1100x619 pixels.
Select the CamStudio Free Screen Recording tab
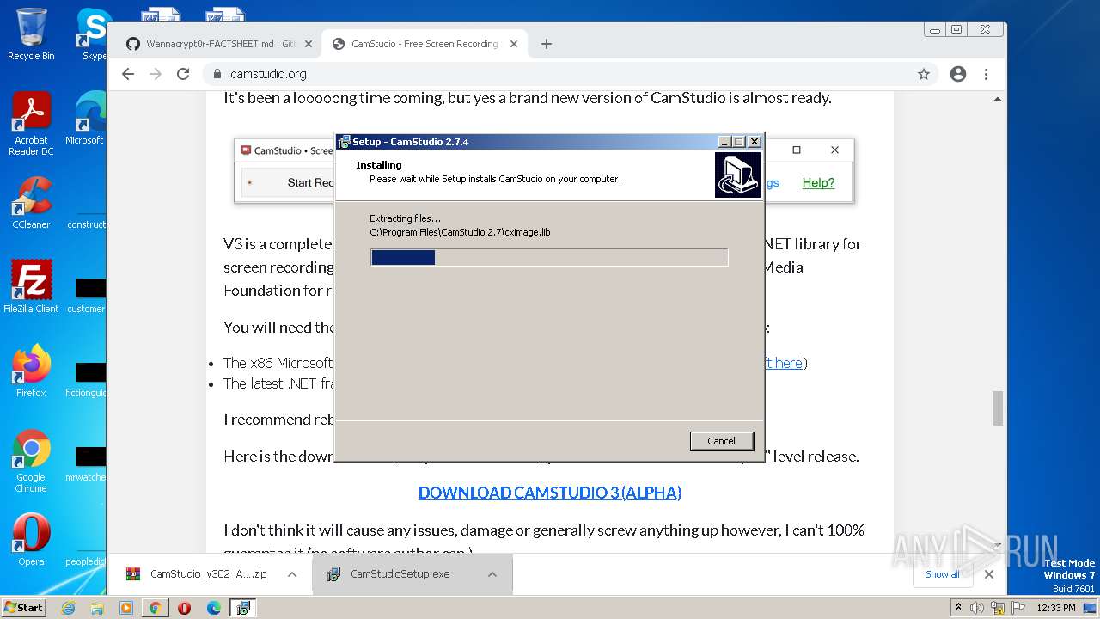[x=425, y=44]
